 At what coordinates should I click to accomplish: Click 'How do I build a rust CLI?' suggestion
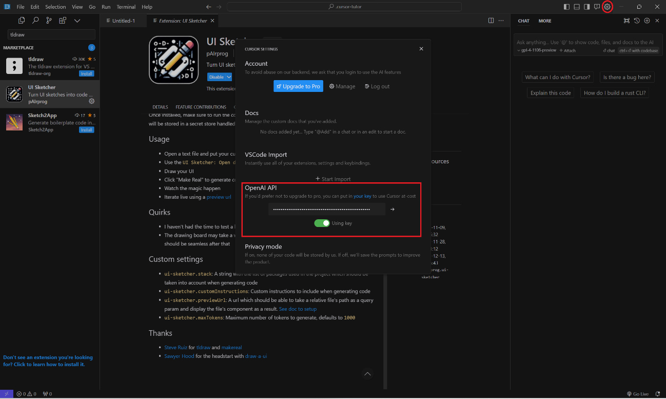point(615,93)
